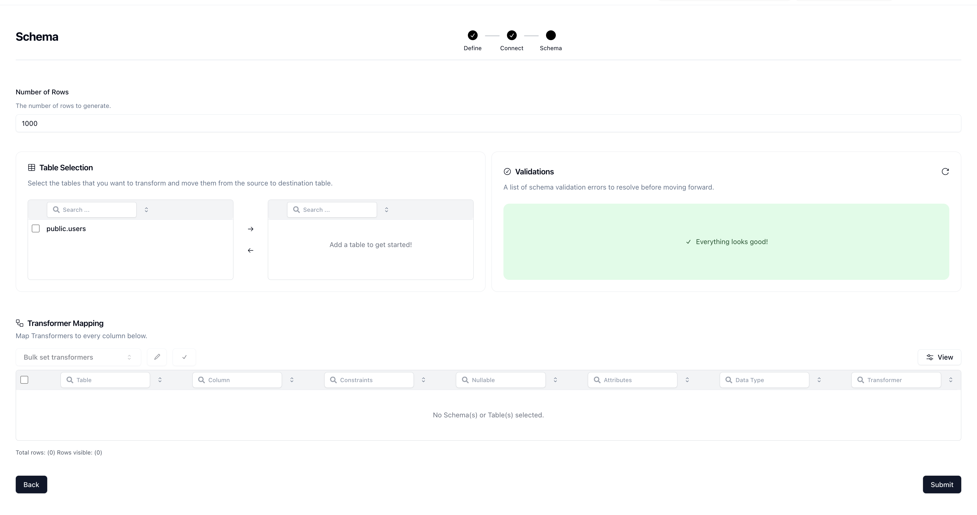The width and height of the screenshot is (977, 515).
Task: Tick the public.users checkbox
Action: [x=36, y=229]
